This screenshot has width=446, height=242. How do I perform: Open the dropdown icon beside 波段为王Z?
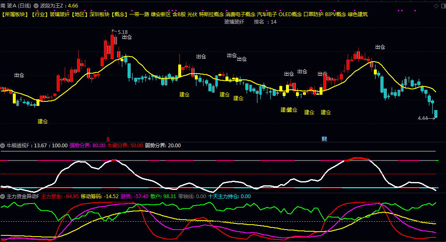[x=36, y=6]
